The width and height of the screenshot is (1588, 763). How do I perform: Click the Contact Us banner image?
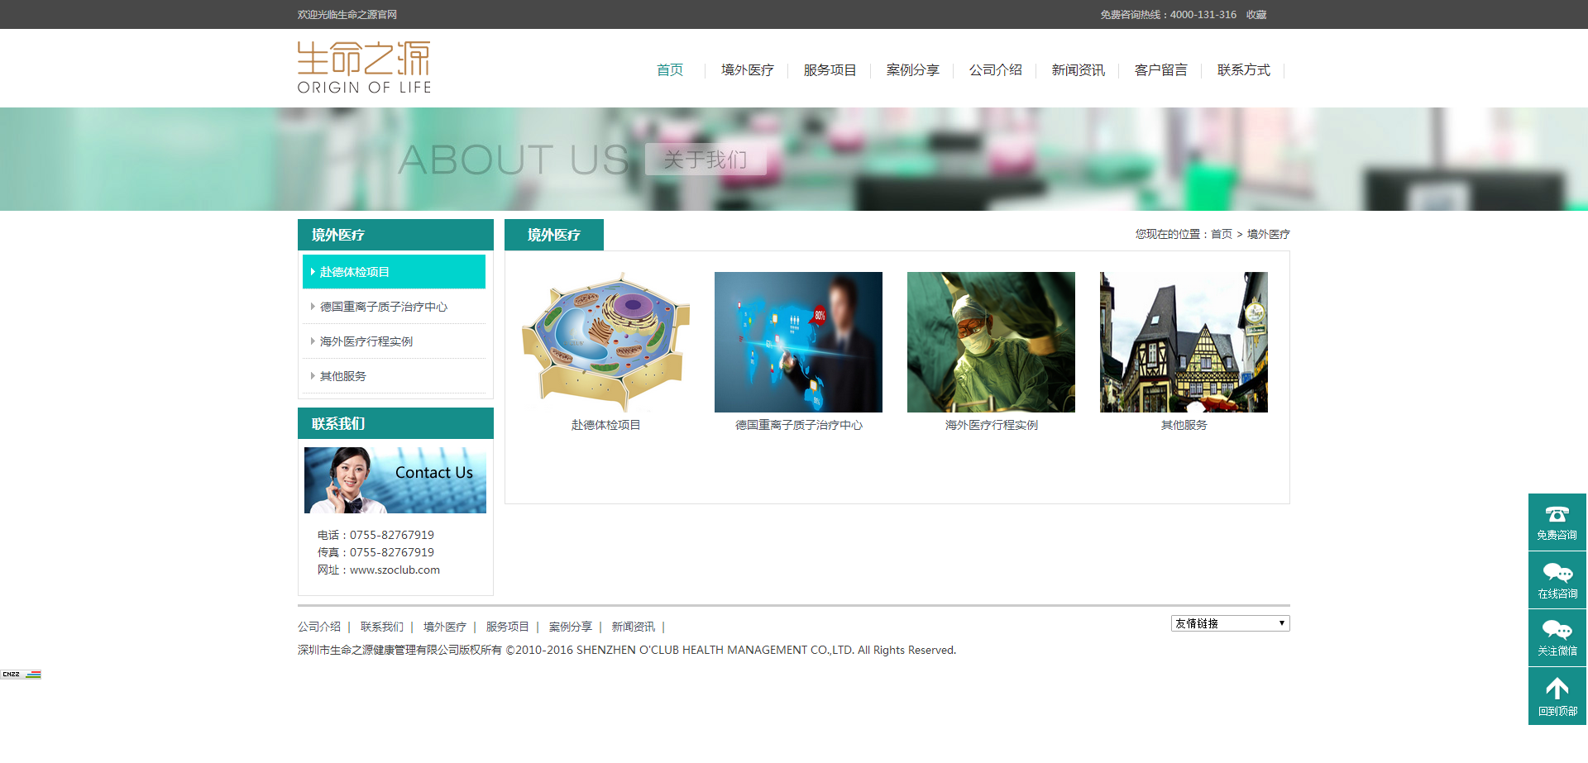(395, 480)
